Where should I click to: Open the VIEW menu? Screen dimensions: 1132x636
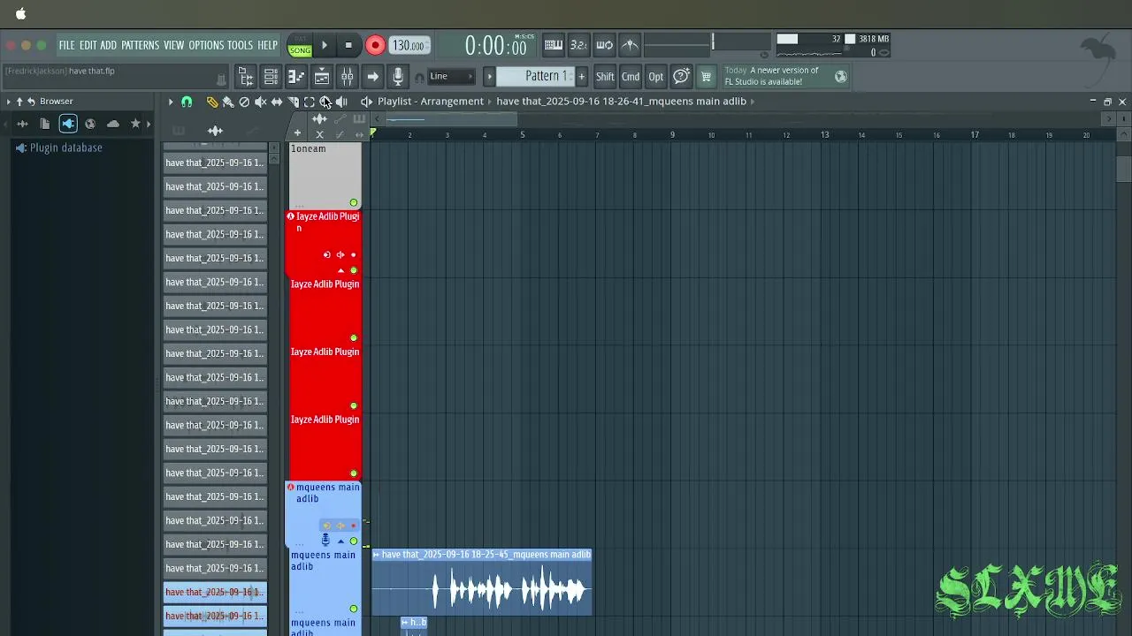[x=173, y=45]
